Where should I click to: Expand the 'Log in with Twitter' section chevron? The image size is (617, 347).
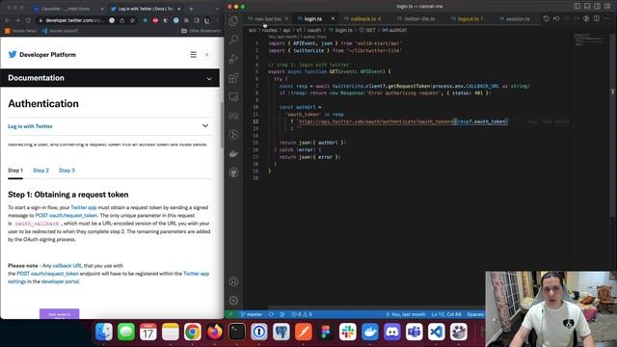pyautogui.click(x=205, y=126)
